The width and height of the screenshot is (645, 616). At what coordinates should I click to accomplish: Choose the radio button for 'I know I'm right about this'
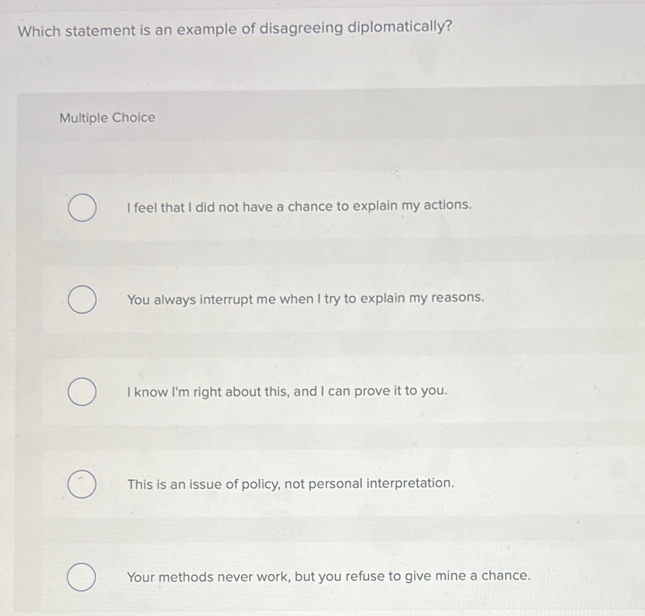point(82,392)
